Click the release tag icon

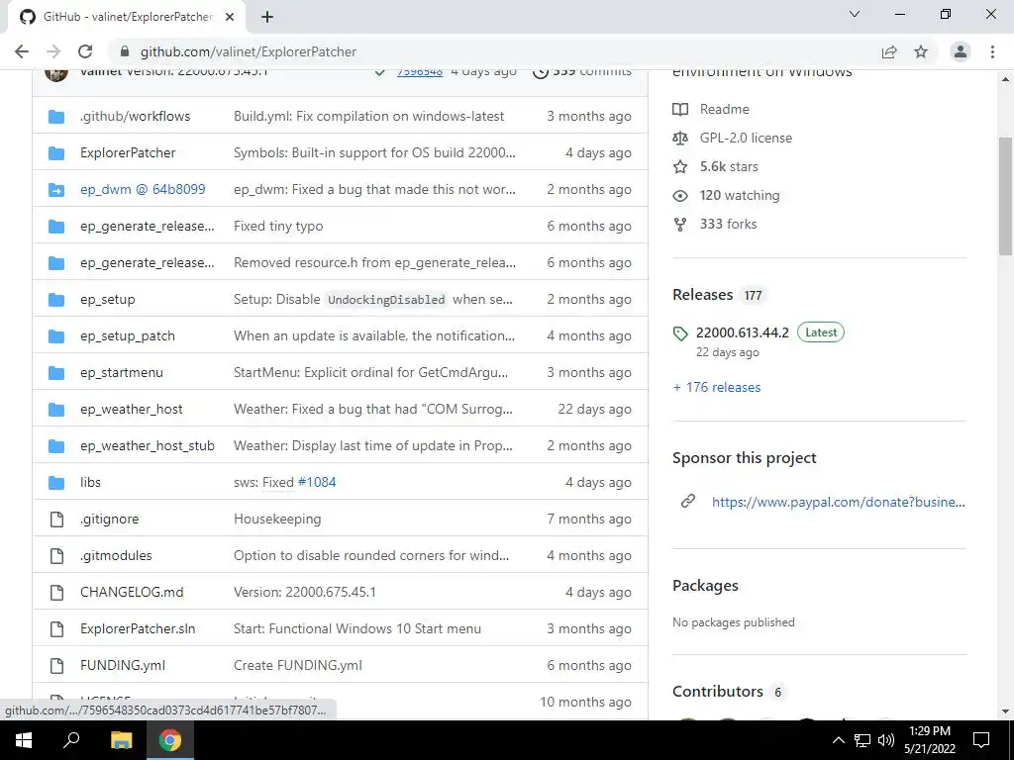(680, 333)
